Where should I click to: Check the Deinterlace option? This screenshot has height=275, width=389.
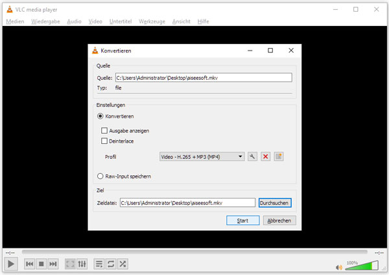(x=104, y=140)
